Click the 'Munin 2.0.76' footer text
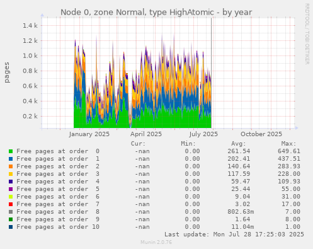 (156, 242)
